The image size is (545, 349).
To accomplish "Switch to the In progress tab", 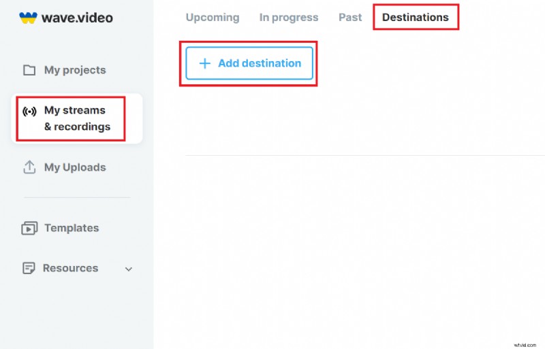I will click(289, 17).
